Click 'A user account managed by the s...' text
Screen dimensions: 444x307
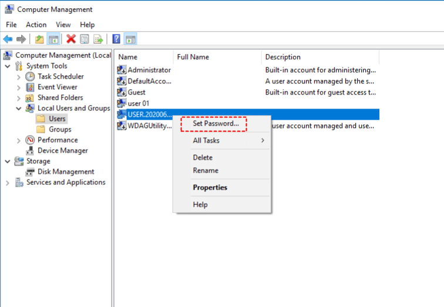tap(319, 81)
